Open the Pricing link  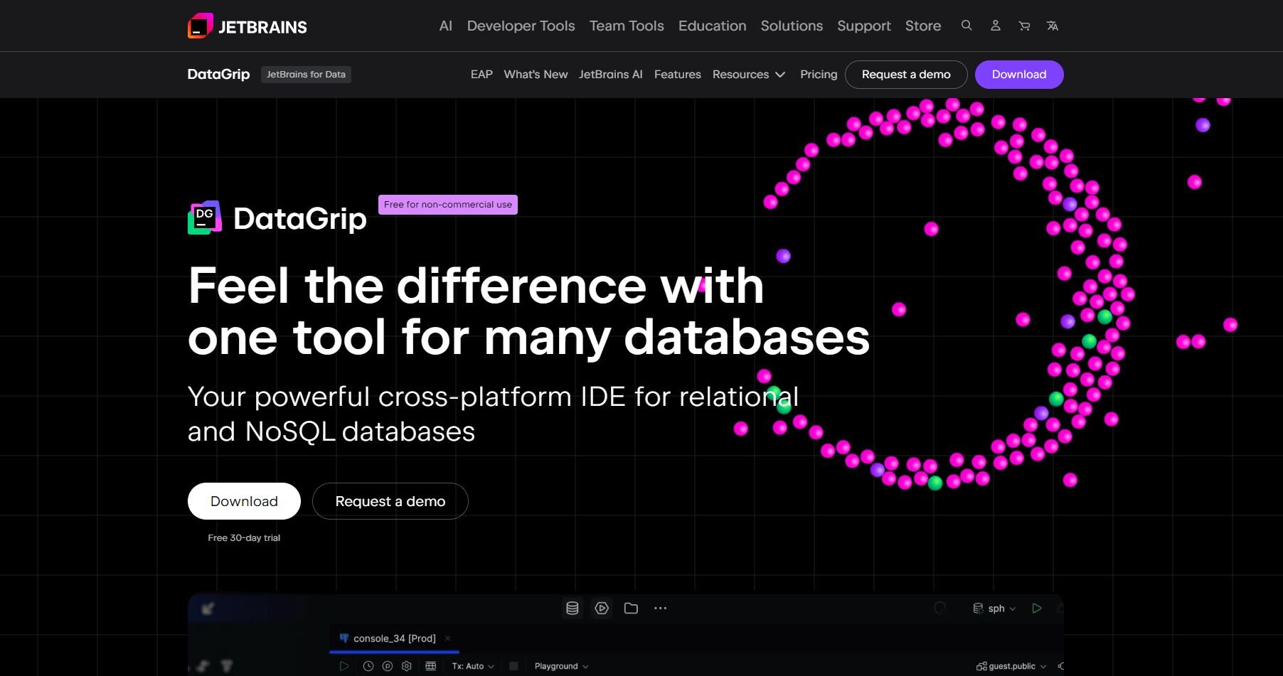819,75
